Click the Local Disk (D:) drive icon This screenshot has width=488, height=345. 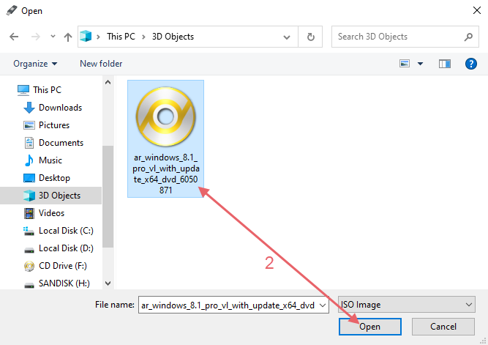coord(29,250)
